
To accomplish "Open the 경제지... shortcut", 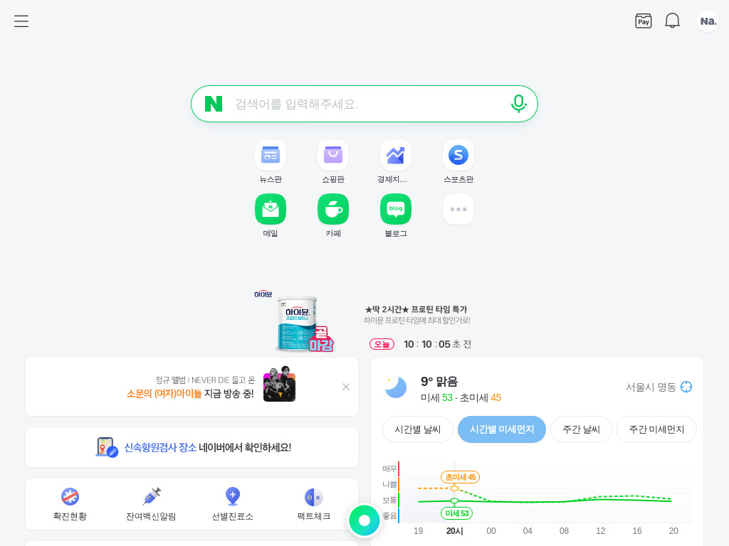I will 395,161.
